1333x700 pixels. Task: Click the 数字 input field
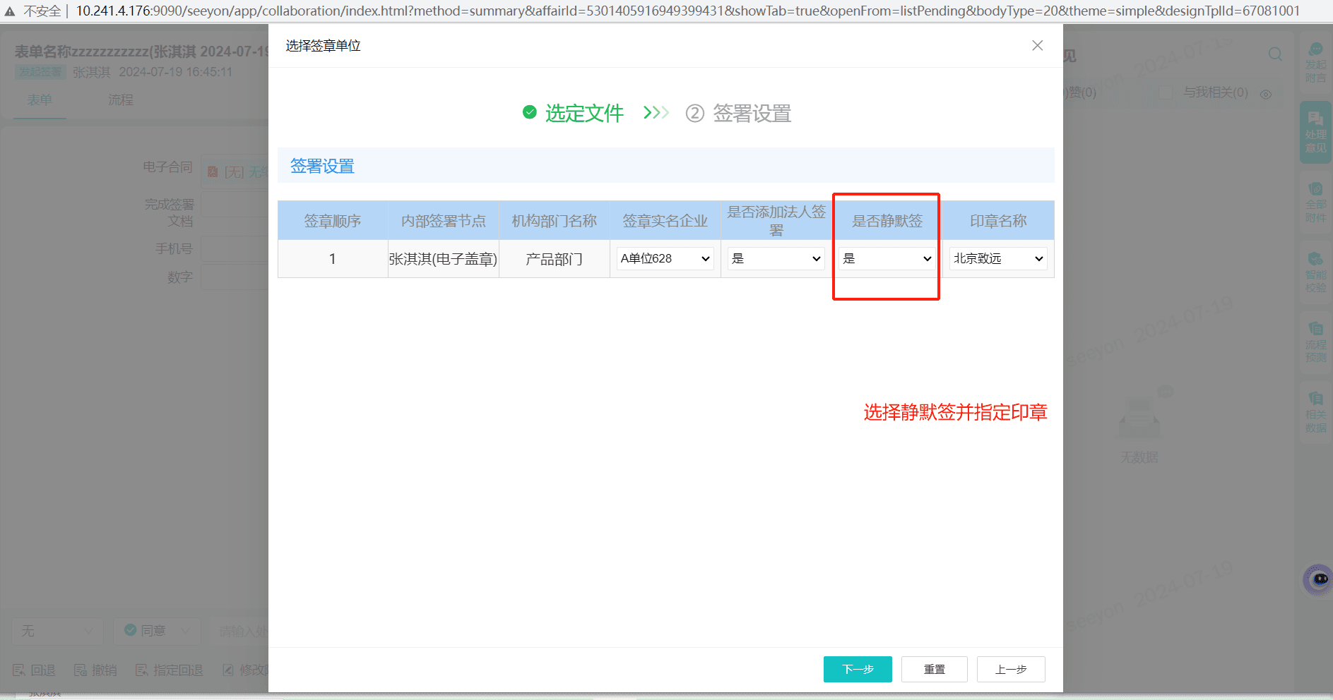[235, 277]
